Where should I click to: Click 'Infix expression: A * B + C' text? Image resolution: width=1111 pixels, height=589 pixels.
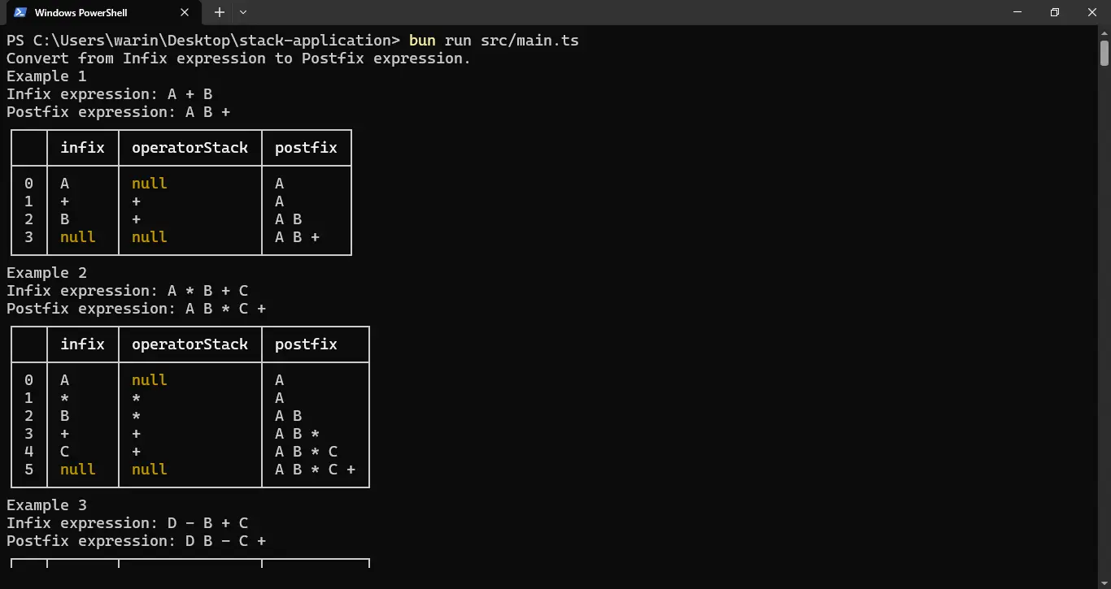pyautogui.click(x=128, y=290)
